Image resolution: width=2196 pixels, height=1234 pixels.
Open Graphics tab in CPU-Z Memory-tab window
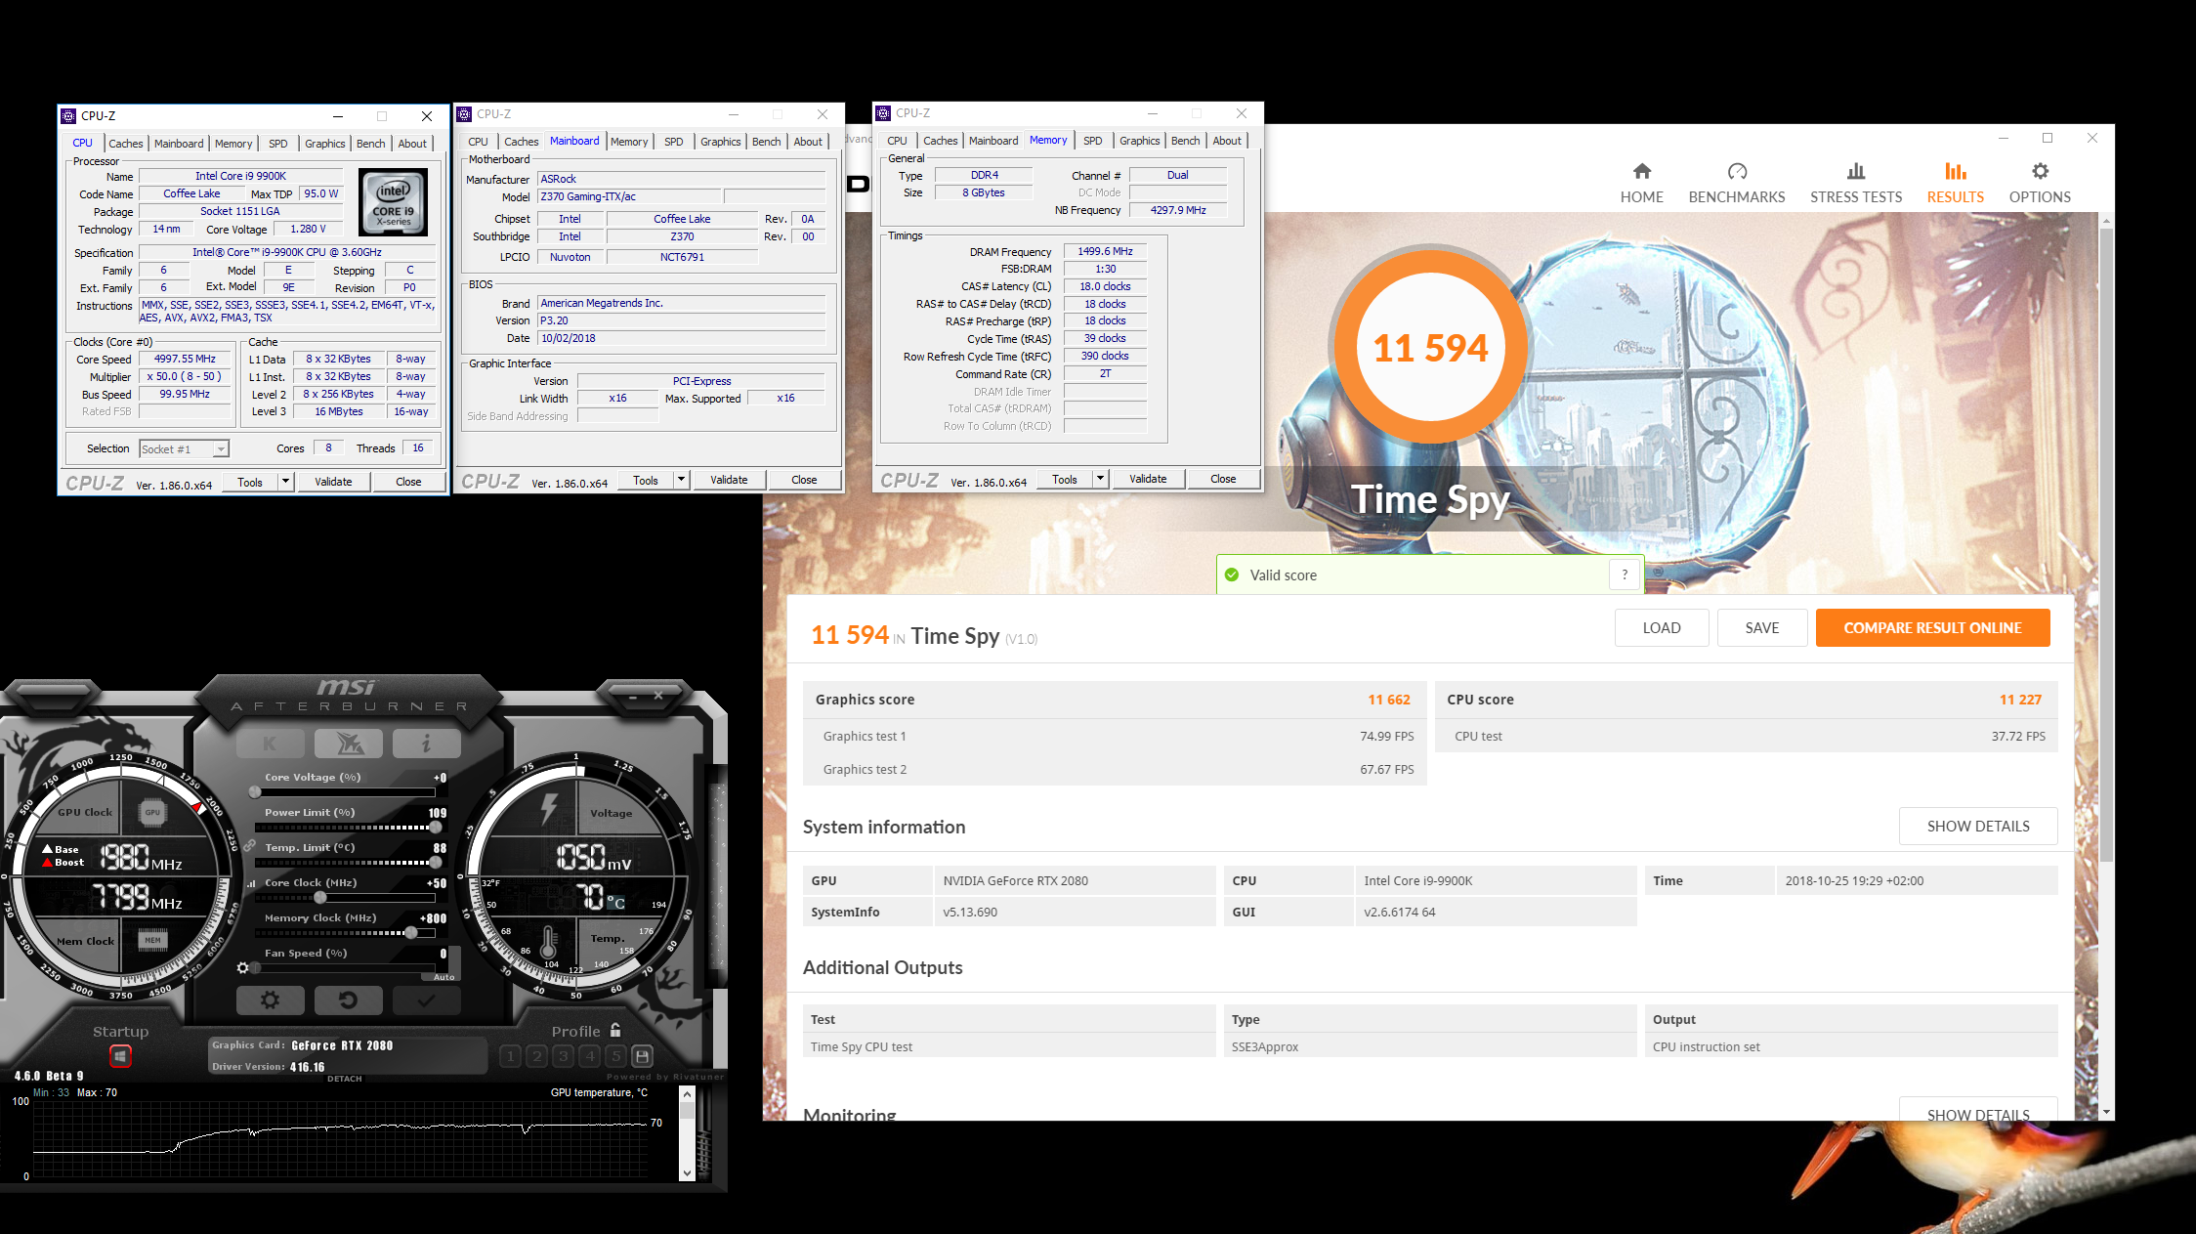(1139, 141)
